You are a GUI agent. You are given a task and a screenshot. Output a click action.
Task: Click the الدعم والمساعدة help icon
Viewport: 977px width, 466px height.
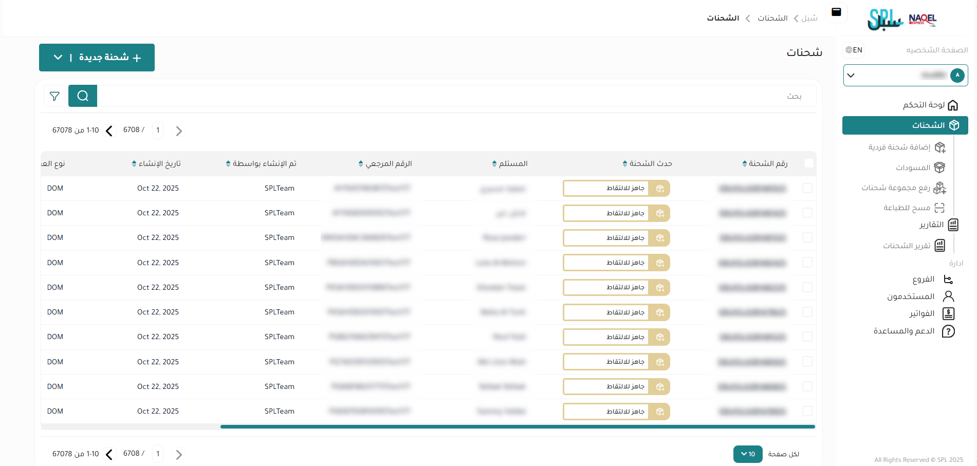click(x=948, y=331)
